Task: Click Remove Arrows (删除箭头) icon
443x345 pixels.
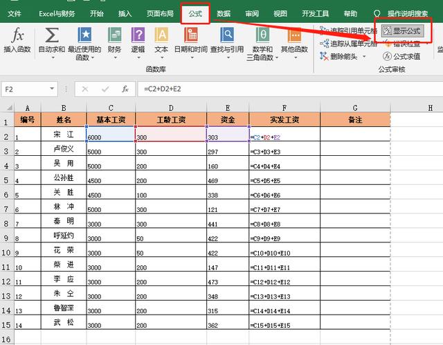Action: pyautogui.click(x=324, y=56)
